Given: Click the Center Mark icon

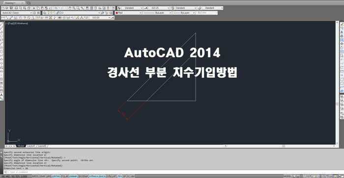Looking at the screenshot, I should click(64, 18).
